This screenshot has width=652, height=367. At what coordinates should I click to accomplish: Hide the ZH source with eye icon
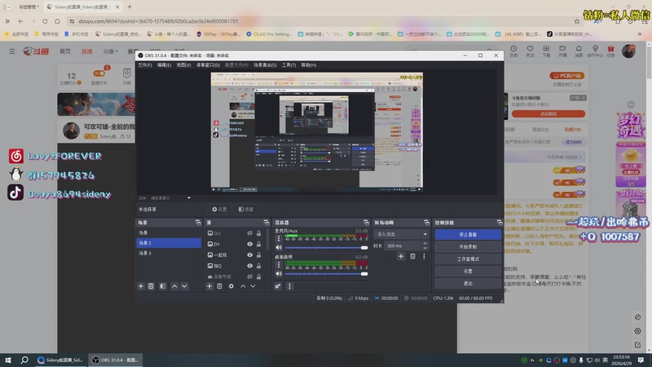249,244
